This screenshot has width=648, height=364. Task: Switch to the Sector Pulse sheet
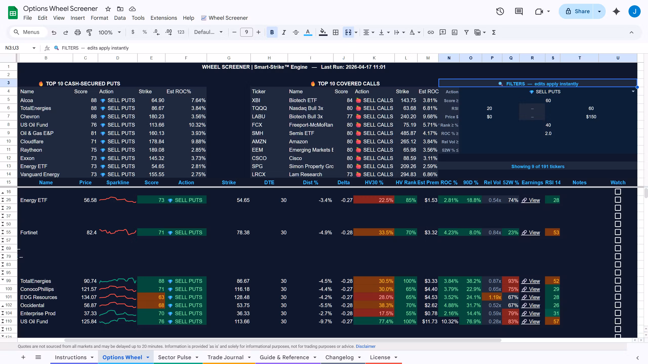(175, 357)
